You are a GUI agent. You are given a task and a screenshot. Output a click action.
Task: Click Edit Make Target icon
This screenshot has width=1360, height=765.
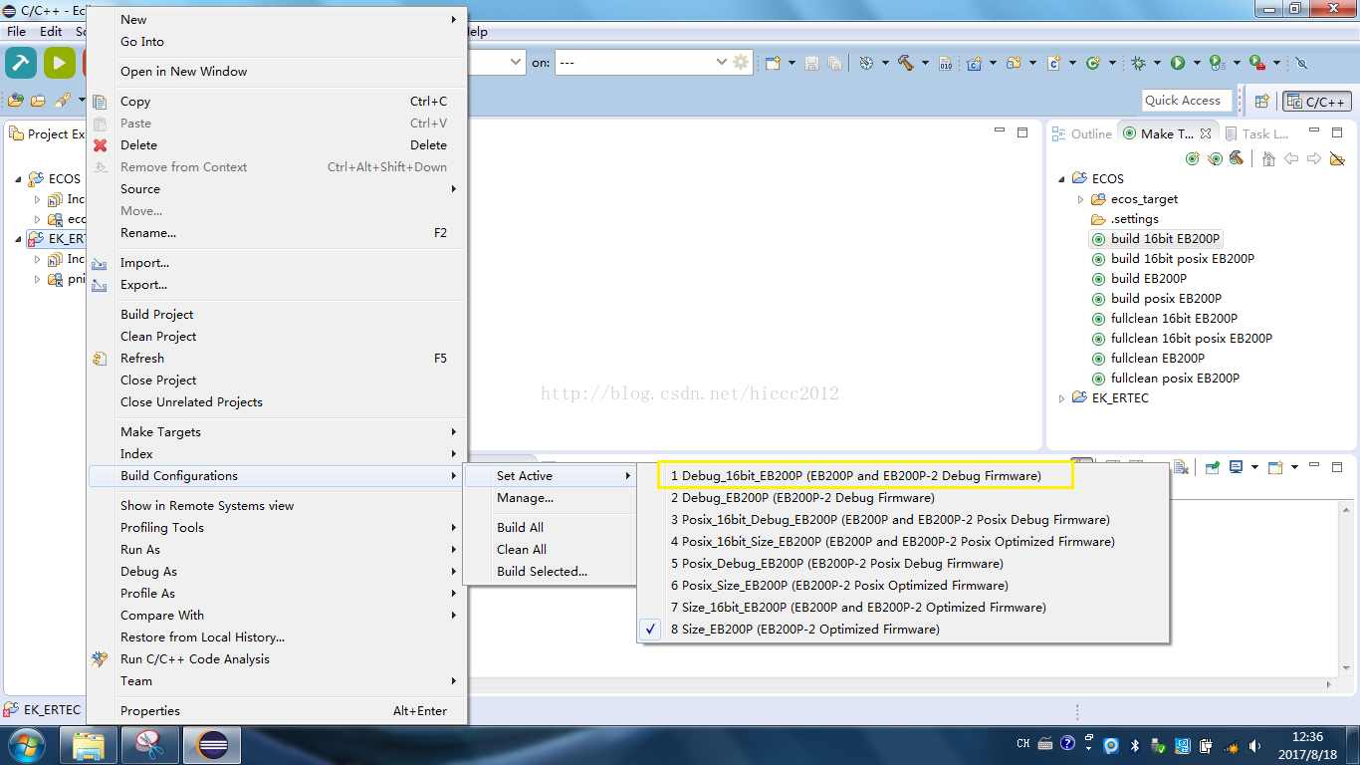[x=1215, y=158]
